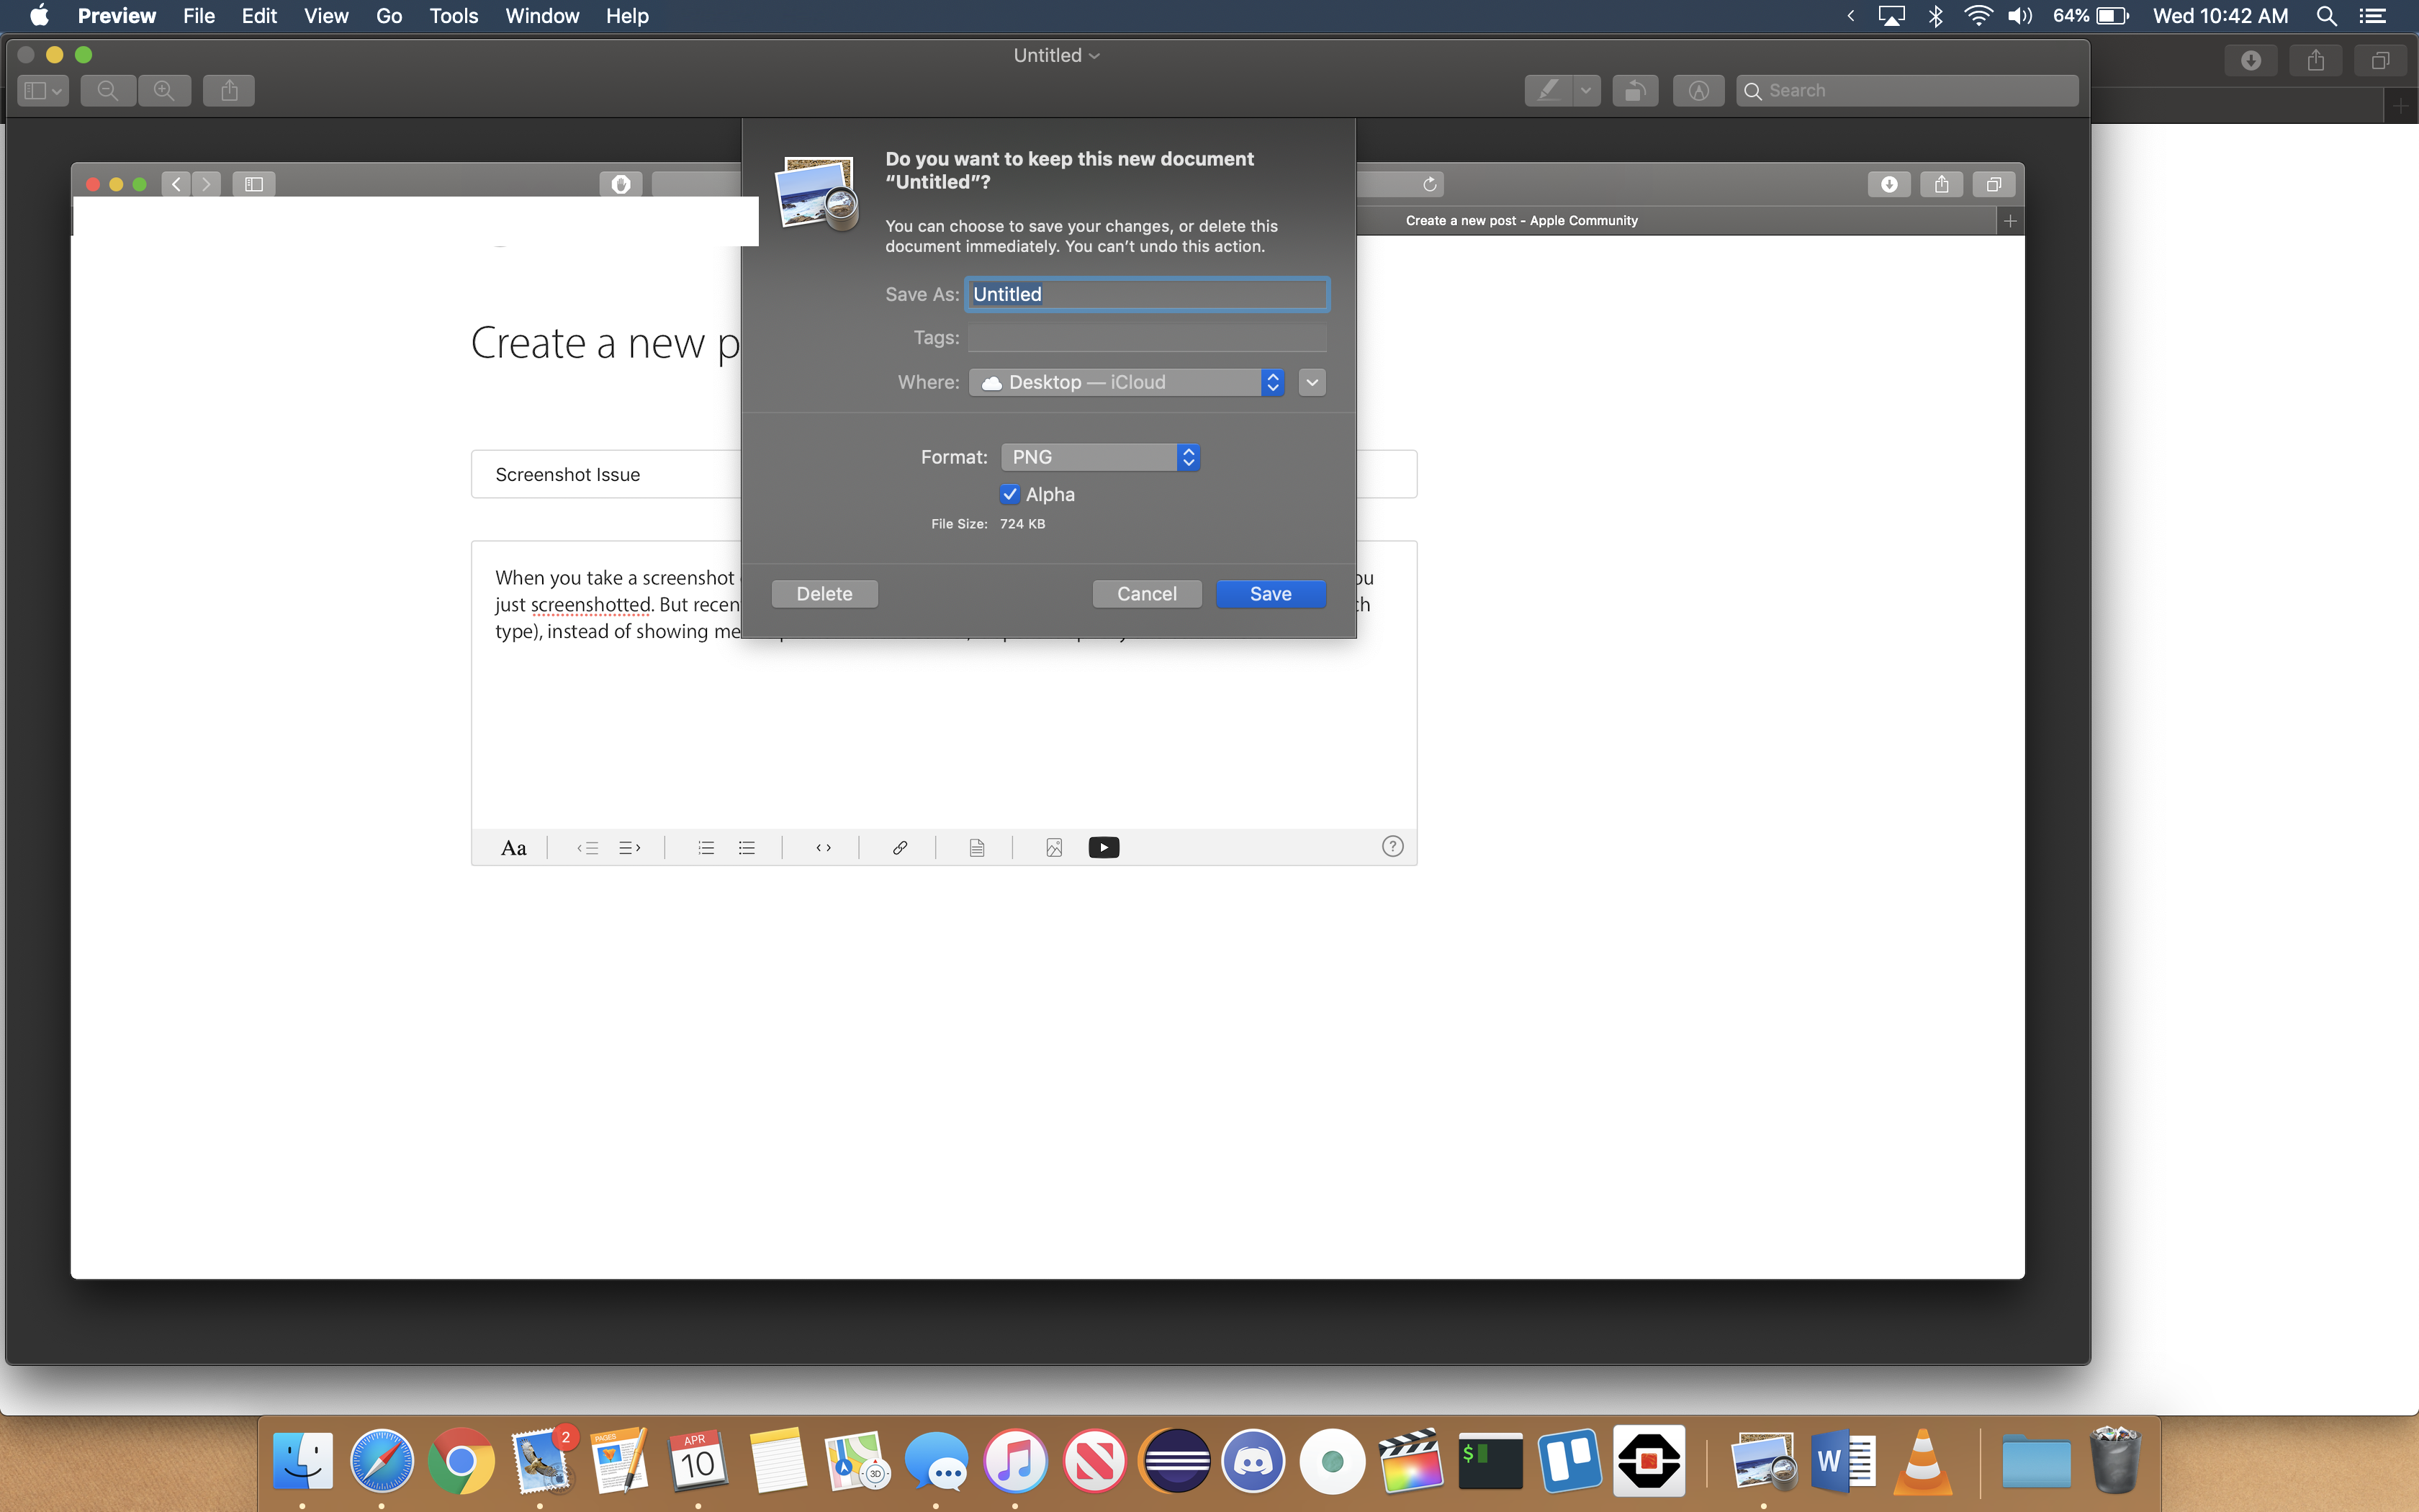
Task: Click the zoom in magnifier icon
Action: click(165, 91)
